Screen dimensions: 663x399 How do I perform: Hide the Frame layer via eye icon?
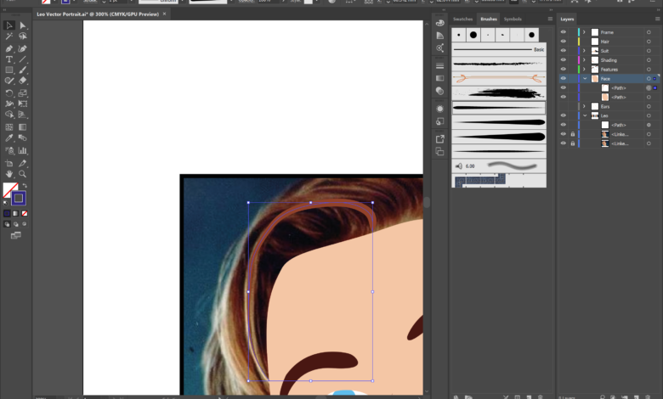(x=563, y=32)
